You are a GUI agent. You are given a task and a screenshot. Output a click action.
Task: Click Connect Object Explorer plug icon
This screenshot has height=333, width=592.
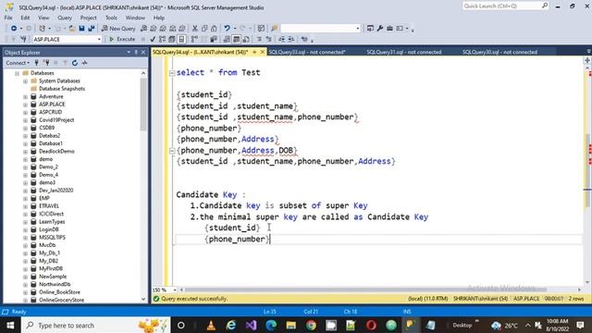[x=37, y=63]
